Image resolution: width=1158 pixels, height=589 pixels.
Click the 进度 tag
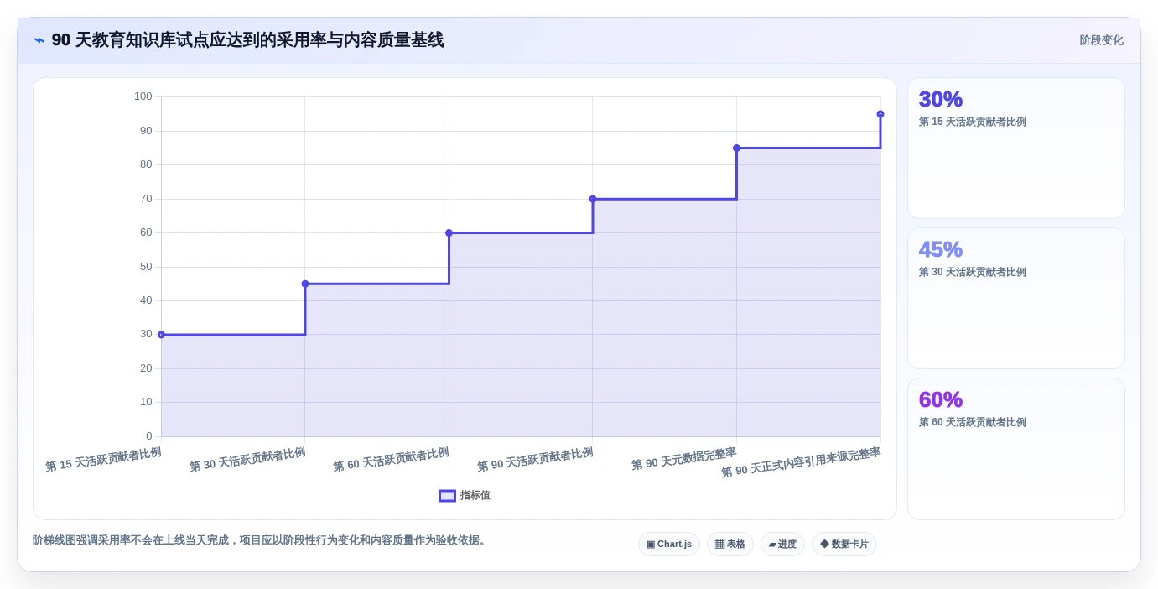coord(782,545)
